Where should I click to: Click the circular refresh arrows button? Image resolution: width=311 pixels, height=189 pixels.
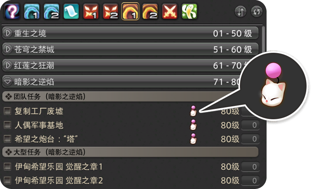click(x=257, y=12)
